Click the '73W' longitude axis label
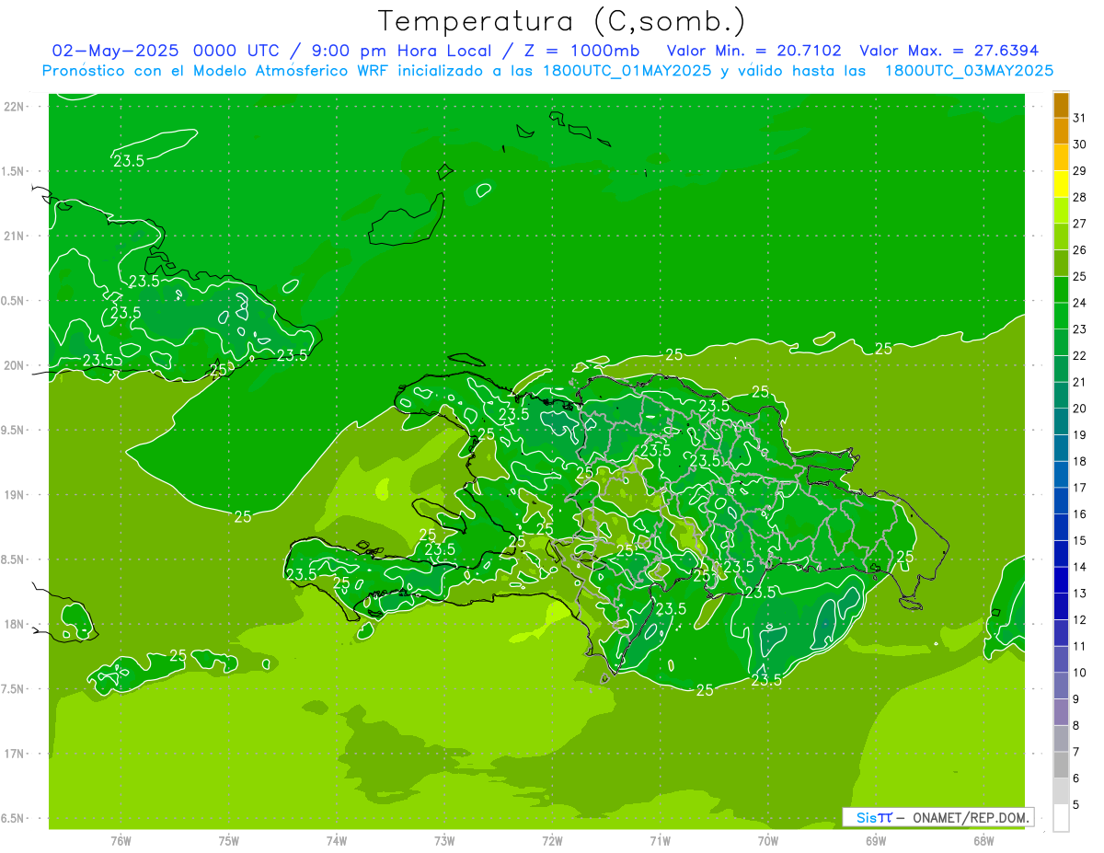1104x853 pixels. (x=444, y=841)
